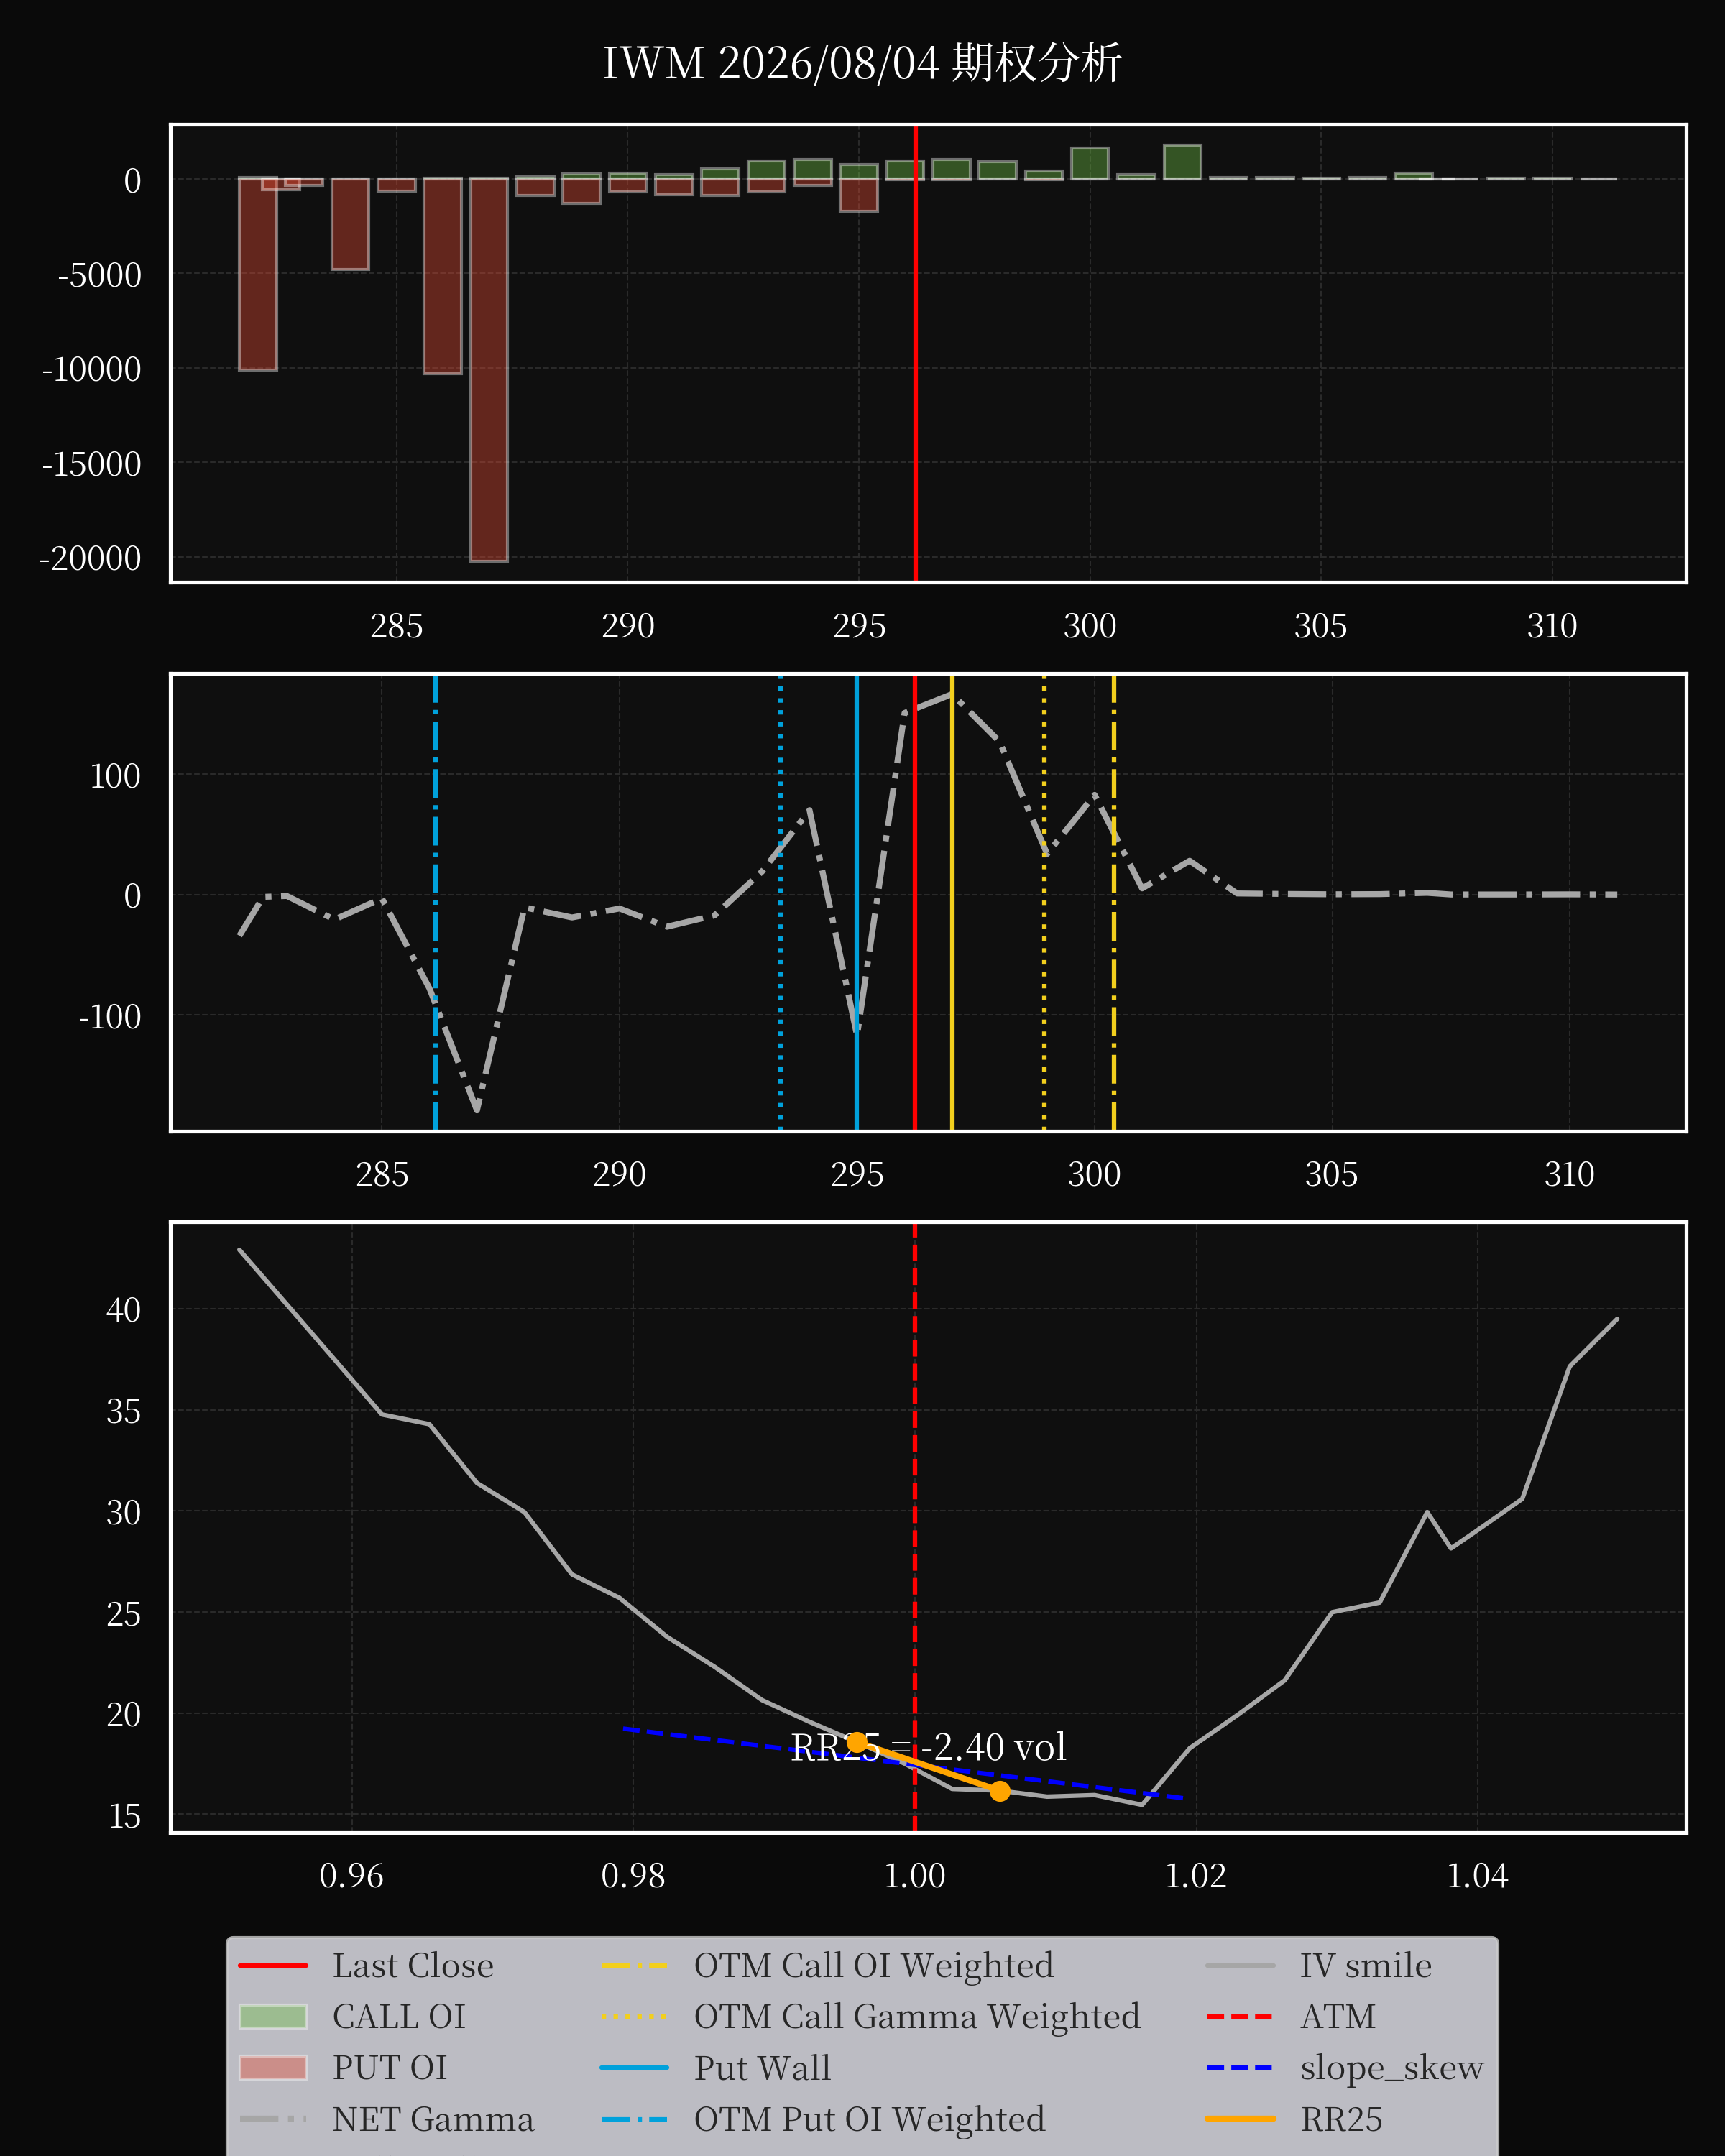1725x2156 pixels.
Task: Click the 'Put Wall' legend label
Action: (762, 2067)
